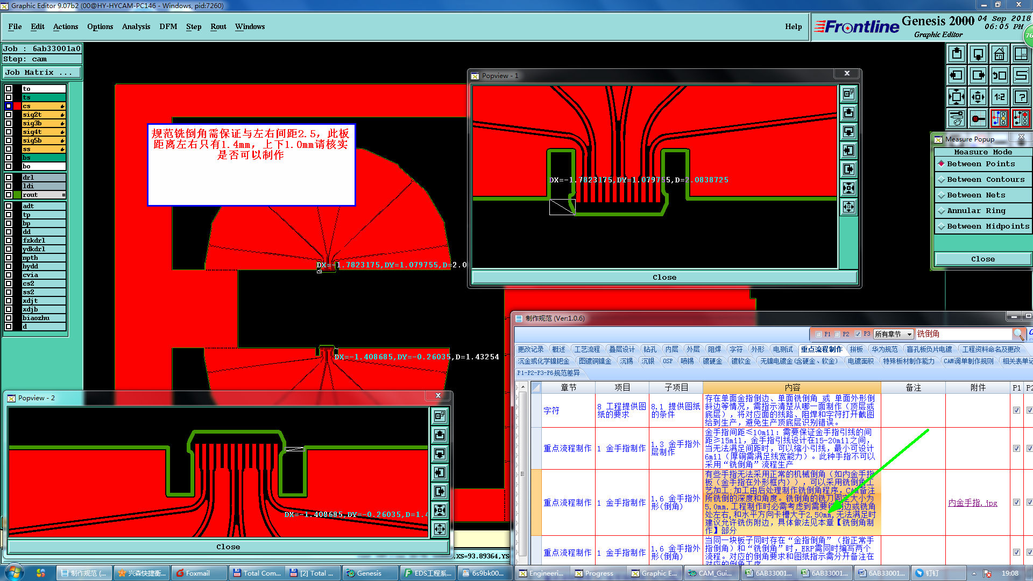Uncheck the P3 checkbox in search bar

(x=858, y=334)
